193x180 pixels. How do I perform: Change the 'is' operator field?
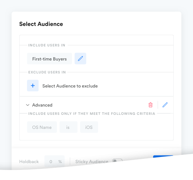(x=68, y=127)
